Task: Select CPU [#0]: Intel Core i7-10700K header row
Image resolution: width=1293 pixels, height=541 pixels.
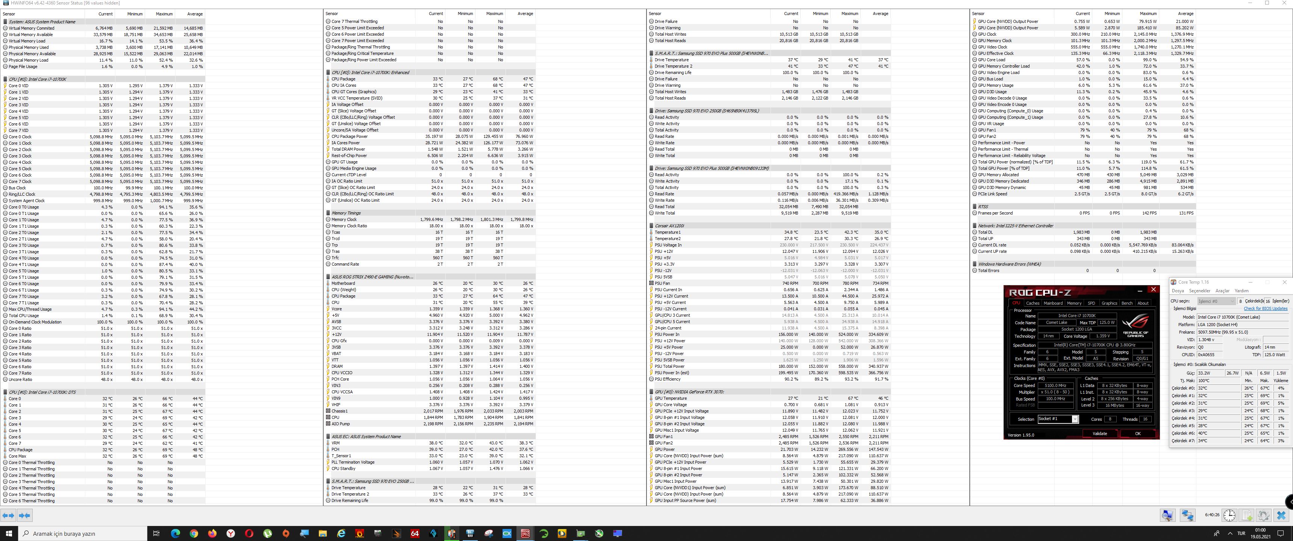Action: (x=104, y=79)
